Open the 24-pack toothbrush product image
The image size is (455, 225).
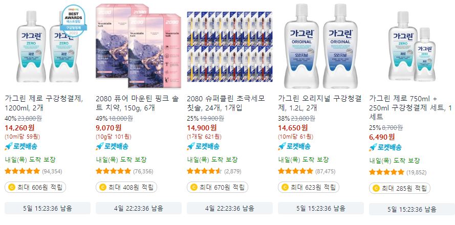click(x=229, y=47)
